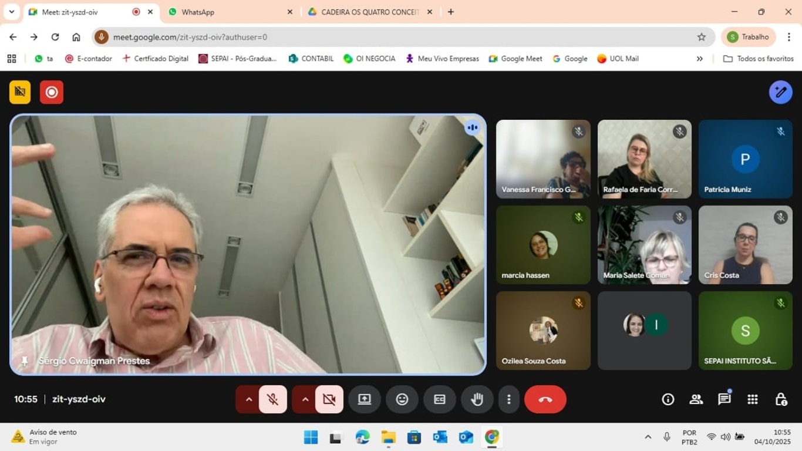This screenshot has width=802, height=451.
Task: Expand the audio settings arrow beside microphone
Action: 249,399
